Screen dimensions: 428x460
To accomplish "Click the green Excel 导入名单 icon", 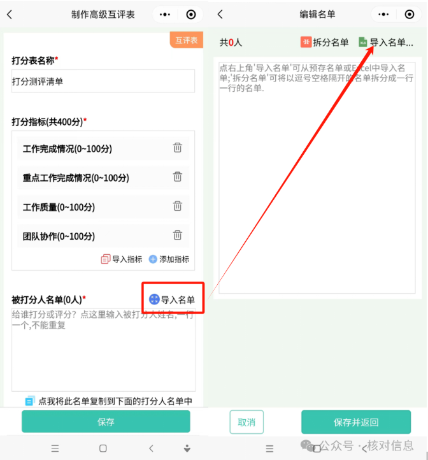I will tap(362, 42).
